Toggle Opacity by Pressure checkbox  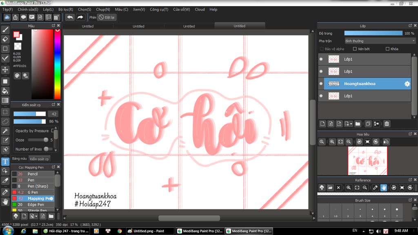(53, 131)
